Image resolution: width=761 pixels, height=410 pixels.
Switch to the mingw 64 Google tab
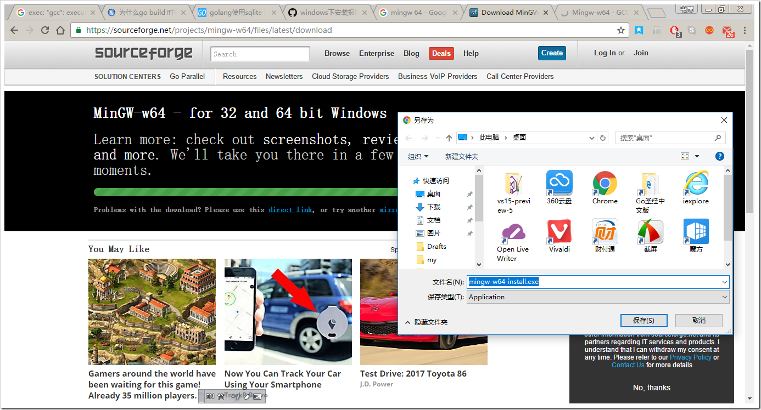click(x=418, y=13)
